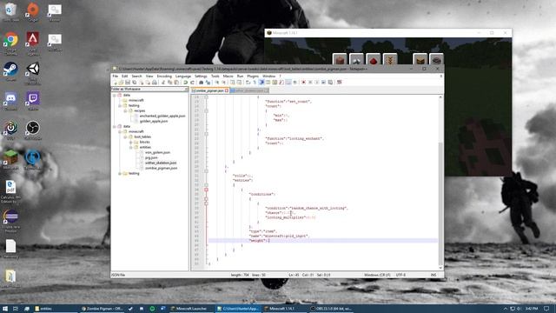Collapse the entities folder in workspace tree
The image size is (556, 313).
point(130,147)
